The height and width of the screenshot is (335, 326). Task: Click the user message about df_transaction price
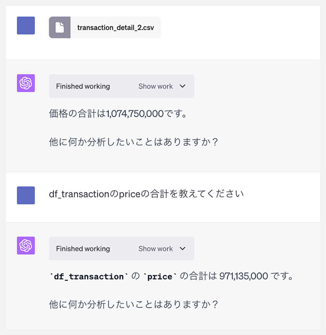click(146, 194)
